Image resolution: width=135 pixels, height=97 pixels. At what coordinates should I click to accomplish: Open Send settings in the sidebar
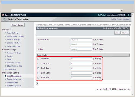(x=9, y=59)
